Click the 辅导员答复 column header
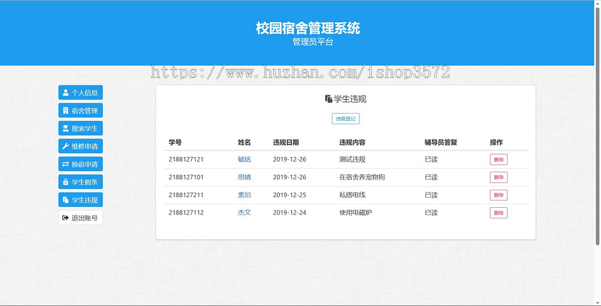 pos(441,142)
